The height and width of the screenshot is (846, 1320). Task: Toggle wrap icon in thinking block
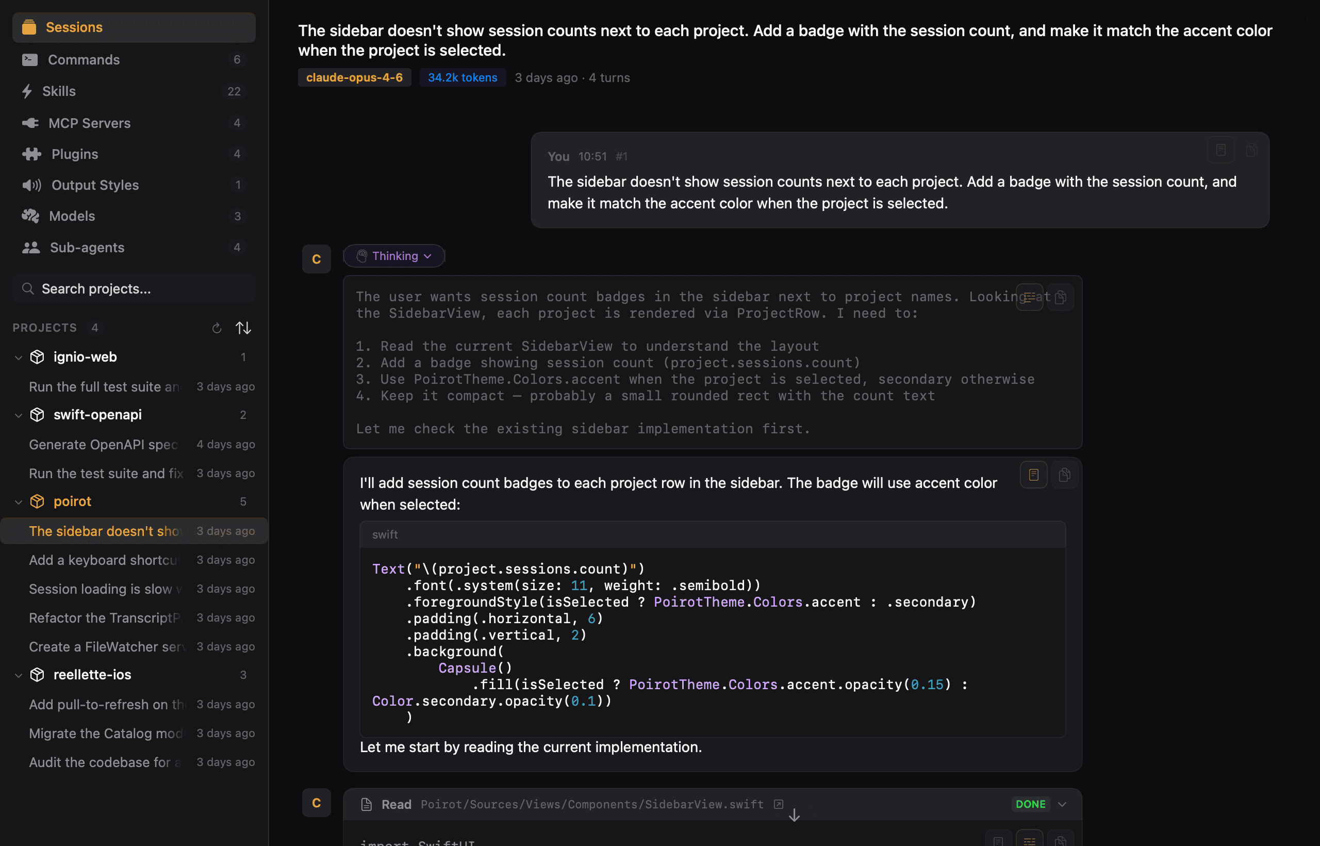click(x=1029, y=297)
